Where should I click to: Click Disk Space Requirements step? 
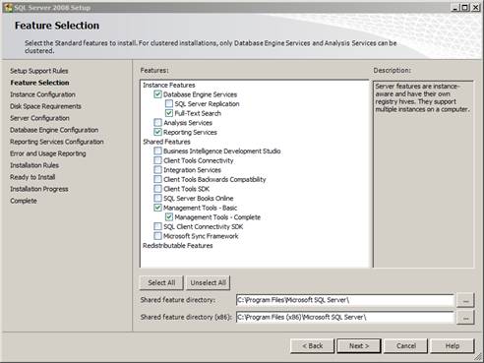point(45,106)
